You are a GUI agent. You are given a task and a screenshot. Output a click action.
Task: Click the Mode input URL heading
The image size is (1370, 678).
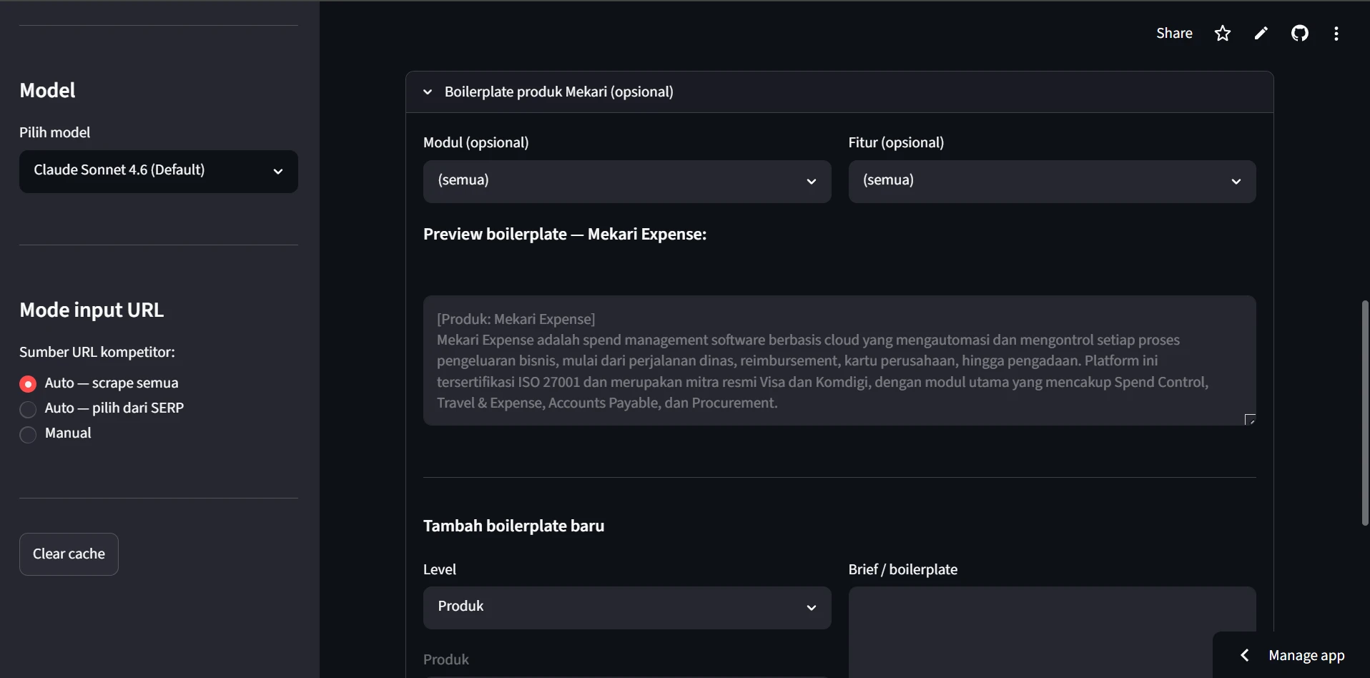tap(92, 310)
